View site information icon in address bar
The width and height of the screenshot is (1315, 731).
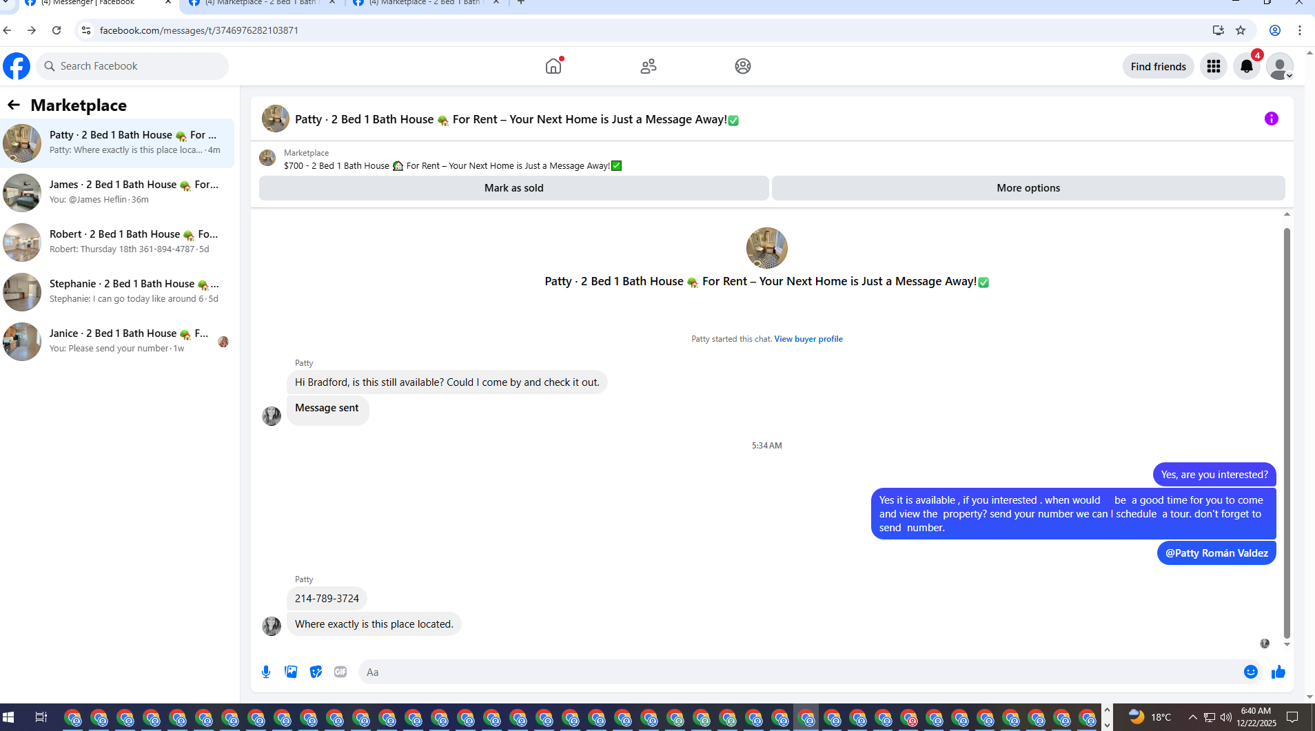86,30
